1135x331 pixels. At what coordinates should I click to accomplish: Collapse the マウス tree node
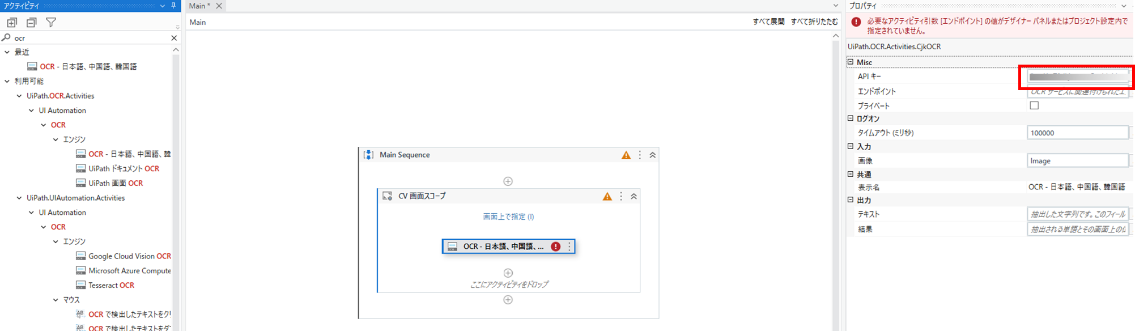click(56, 300)
